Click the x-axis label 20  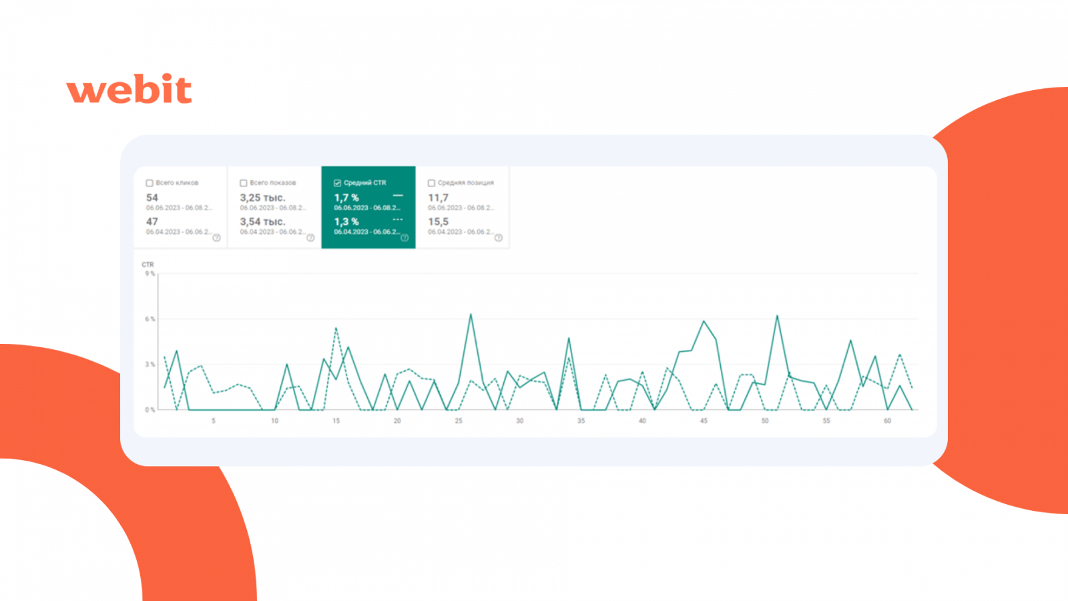click(397, 421)
